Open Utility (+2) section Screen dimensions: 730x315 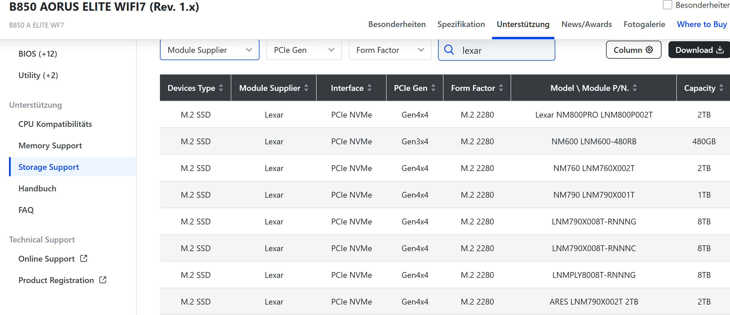click(x=38, y=75)
